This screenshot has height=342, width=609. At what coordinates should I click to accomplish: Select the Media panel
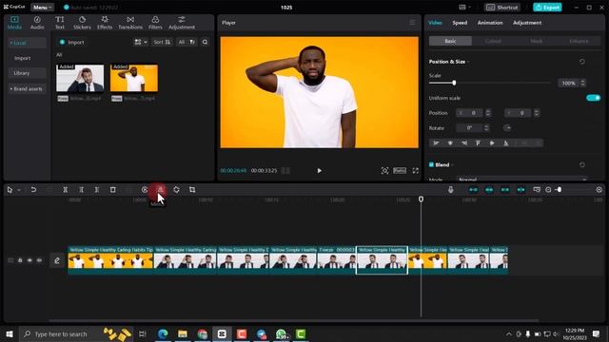14,23
